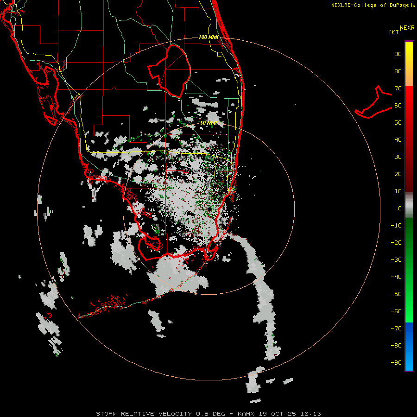Click the -80 value on velocity scale
The image size is (417, 417).
pos(396,346)
